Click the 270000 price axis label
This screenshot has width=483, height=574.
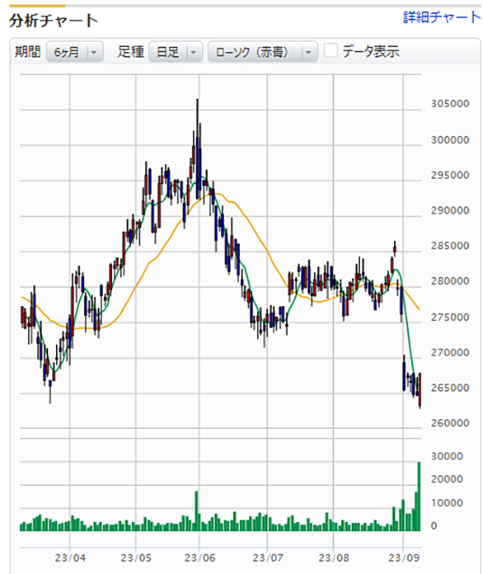click(x=450, y=352)
